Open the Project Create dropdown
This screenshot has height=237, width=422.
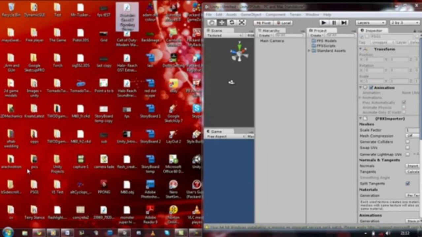pos(316,35)
